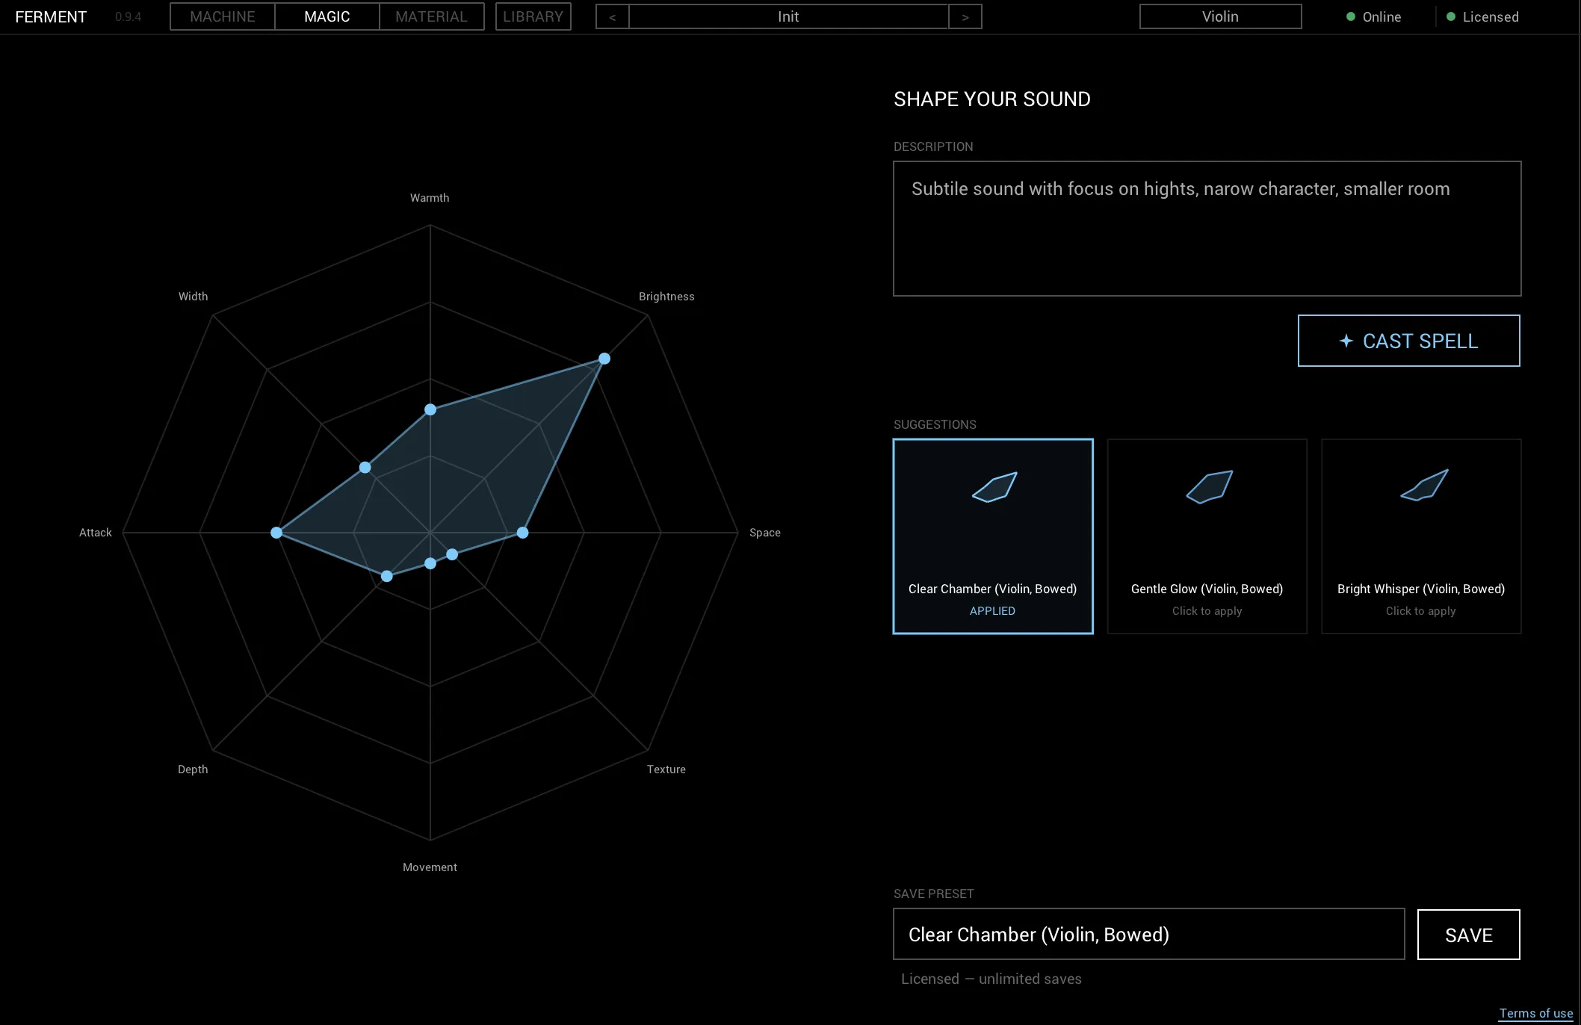
Task: Click into the sound Description text box
Action: click(x=1207, y=229)
